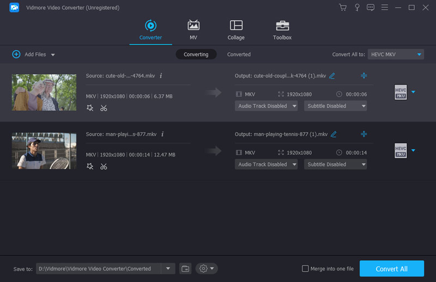This screenshot has height=282, width=436.
Task: Open the source info icon for cute-old video
Action: pyautogui.click(x=161, y=76)
